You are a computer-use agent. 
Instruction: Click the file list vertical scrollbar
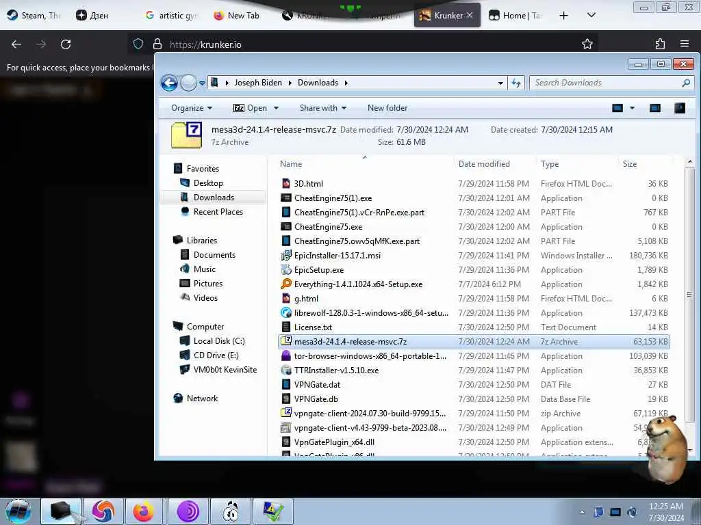click(x=690, y=295)
